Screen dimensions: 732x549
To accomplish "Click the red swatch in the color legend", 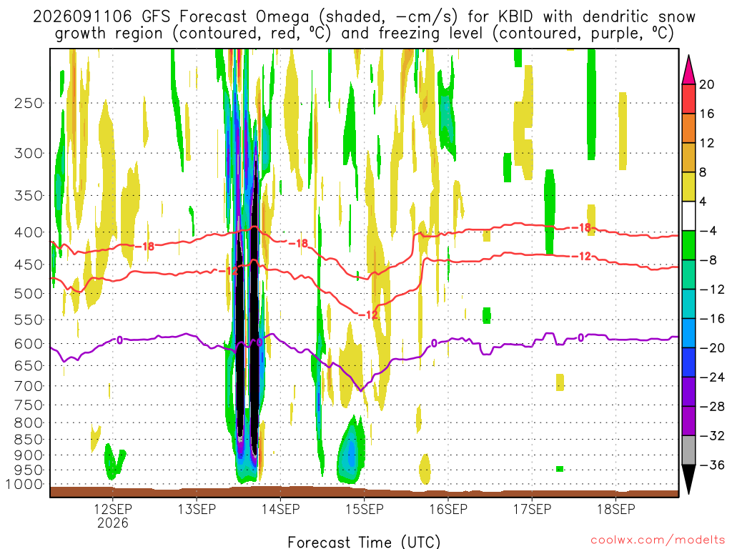I will click(x=688, y=99).
